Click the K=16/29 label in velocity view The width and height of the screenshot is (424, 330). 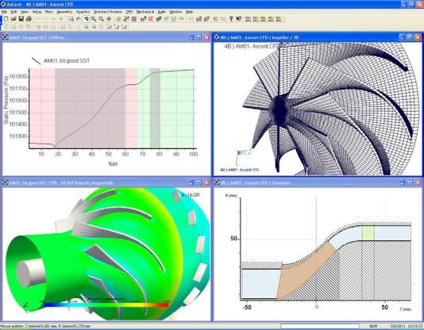point(191,194)
